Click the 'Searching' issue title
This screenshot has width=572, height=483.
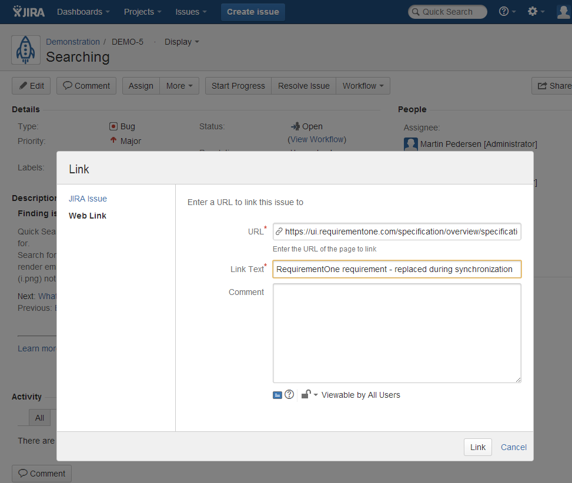click(78, 58)
